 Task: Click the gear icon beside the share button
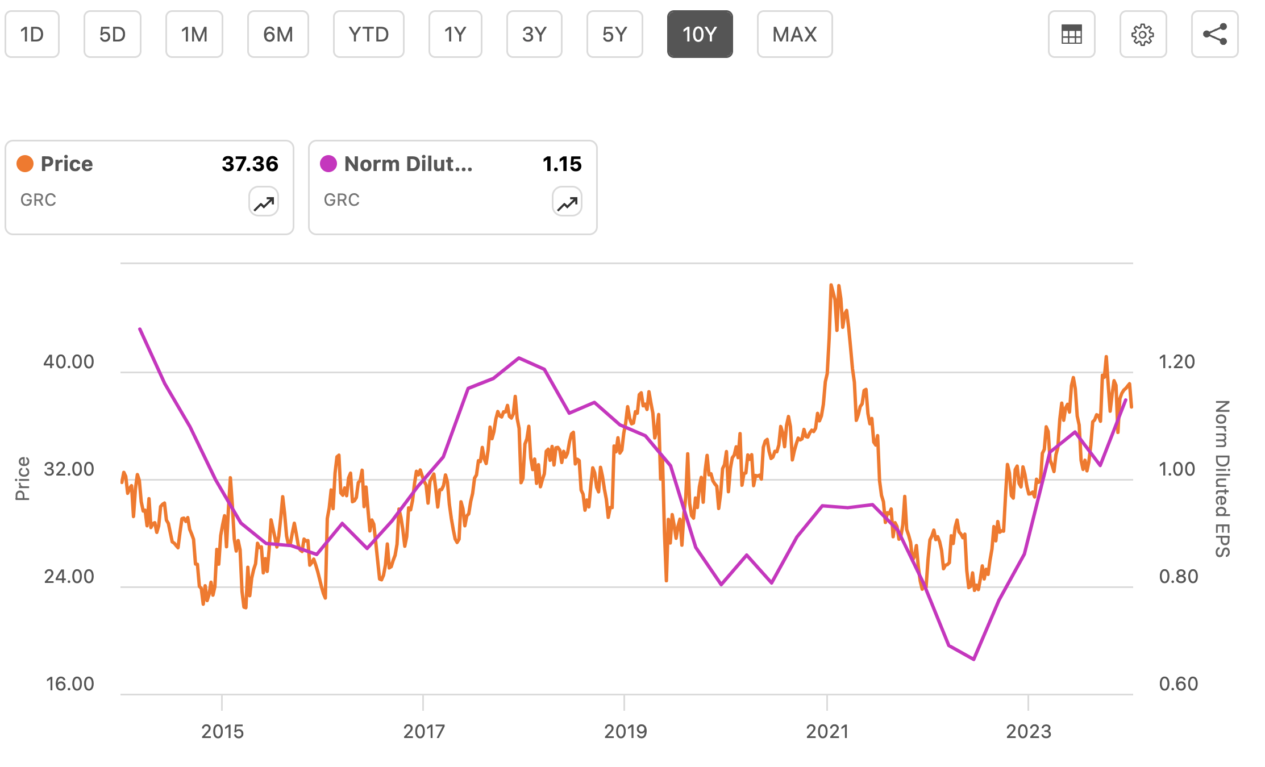[1143, 35]
